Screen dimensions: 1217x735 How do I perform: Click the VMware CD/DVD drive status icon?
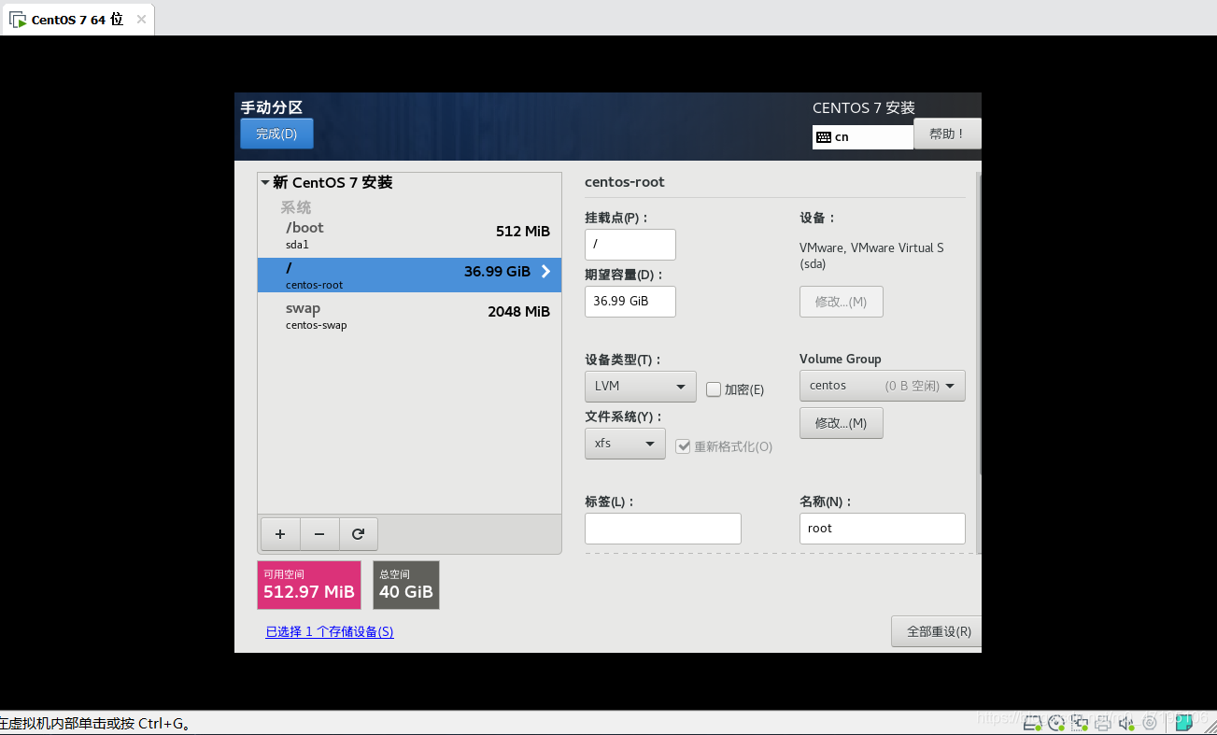(x=1056, y=722)
